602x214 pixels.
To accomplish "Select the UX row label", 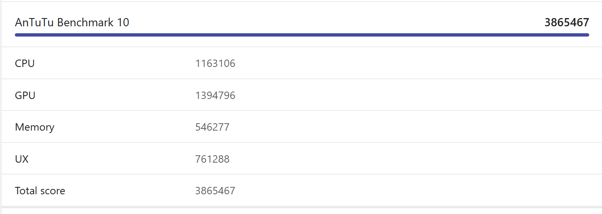I will (x=22, y=159).
